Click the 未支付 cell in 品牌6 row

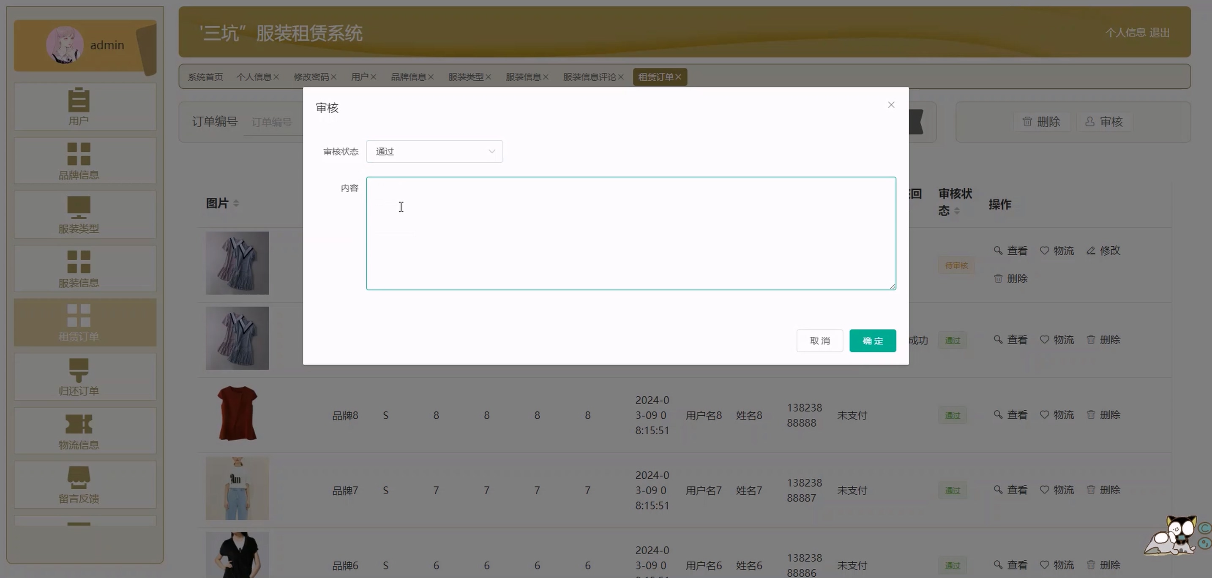(x=852, y=565)
